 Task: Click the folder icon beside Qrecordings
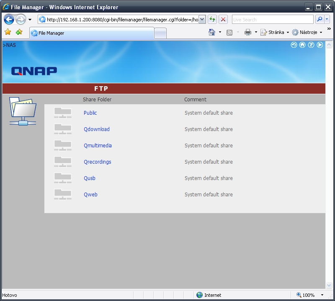click(62, 162)
